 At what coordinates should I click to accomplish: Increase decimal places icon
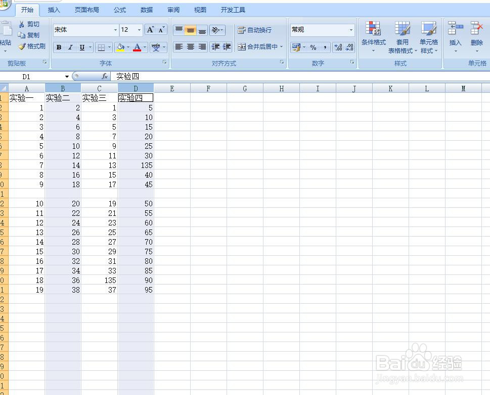coord(338,47)
